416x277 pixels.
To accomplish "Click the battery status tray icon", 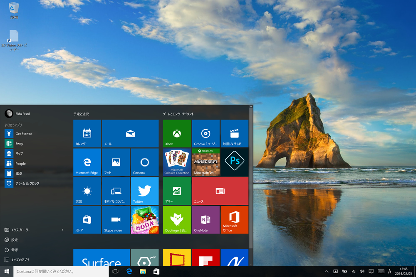I will [x=344, y=272].
